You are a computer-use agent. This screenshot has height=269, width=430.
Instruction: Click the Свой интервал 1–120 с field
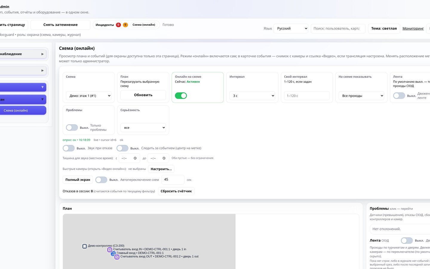(307, 96)
